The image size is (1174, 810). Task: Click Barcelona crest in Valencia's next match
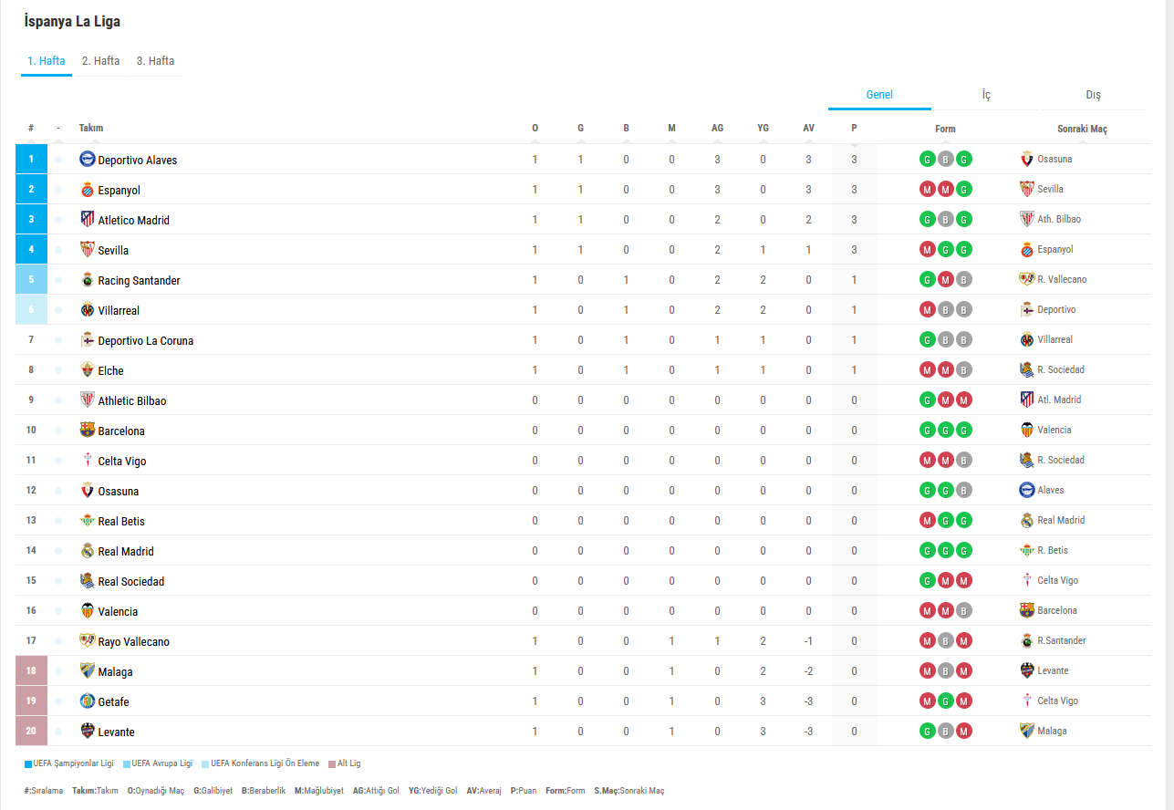tap(1027, 610)
